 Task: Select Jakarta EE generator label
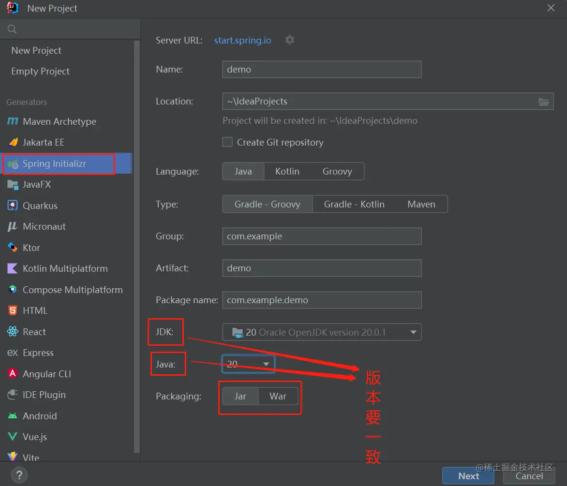pyautogui.click(x=44, y=142)
